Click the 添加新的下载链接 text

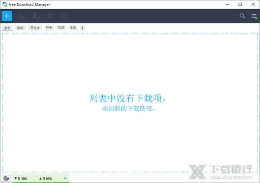(129, 108)
